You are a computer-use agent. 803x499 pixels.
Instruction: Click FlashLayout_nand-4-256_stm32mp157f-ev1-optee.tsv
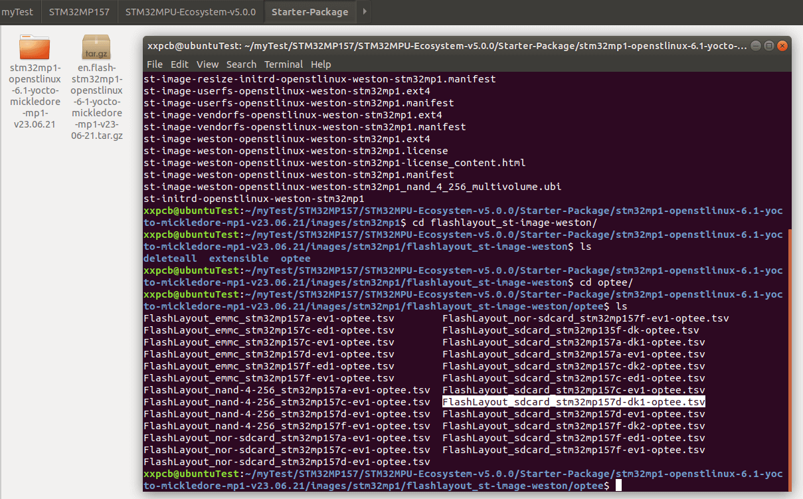coord(287,426)
